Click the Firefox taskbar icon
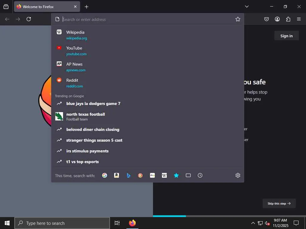Screen dimensions: 306x229 point(132,223)
